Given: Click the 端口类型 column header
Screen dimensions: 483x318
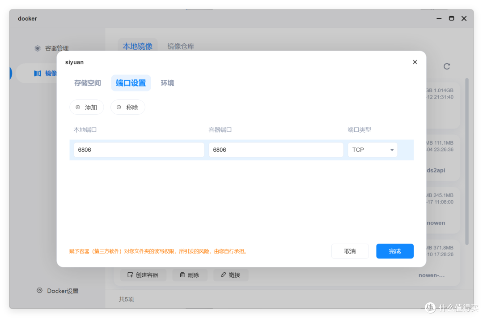Looking at the screenshot, I should tap(359, 130).
